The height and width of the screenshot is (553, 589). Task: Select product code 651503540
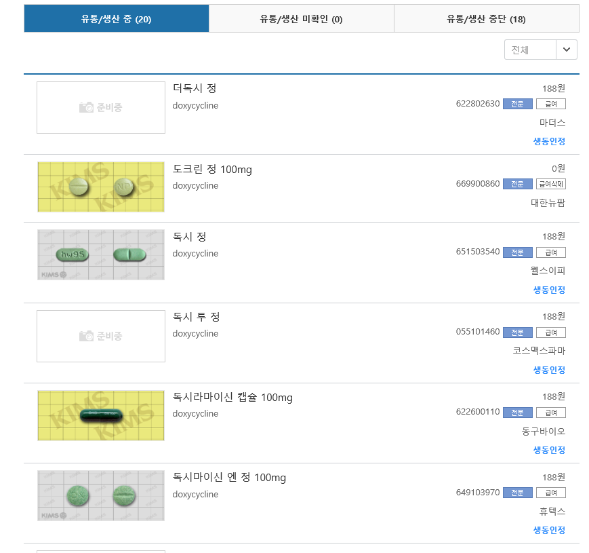[478, 252]
